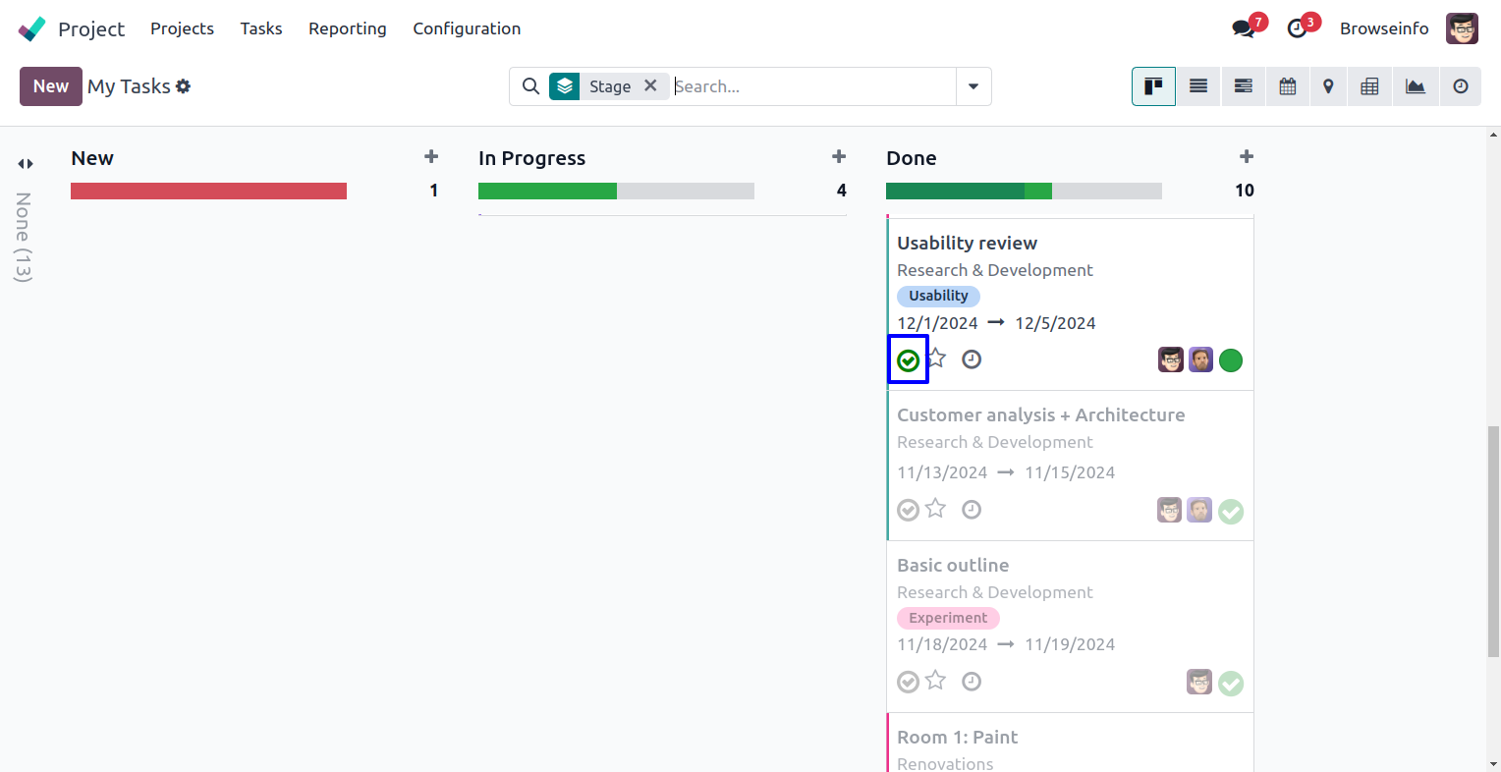This screenshot has height=772, width=1501.
Task: Switch to the list view
Action: 1198,86
